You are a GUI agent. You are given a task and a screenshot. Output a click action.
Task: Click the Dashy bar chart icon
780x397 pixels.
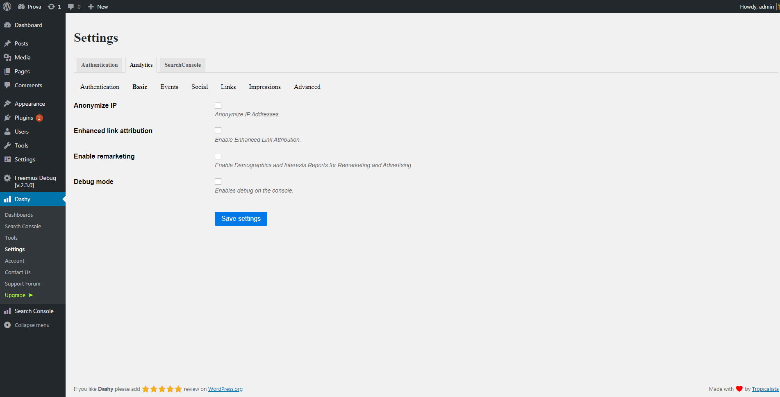(7, 199)
